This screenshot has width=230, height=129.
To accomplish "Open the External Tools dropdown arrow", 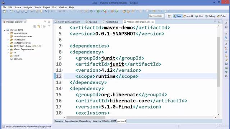I will click(108, 11).
